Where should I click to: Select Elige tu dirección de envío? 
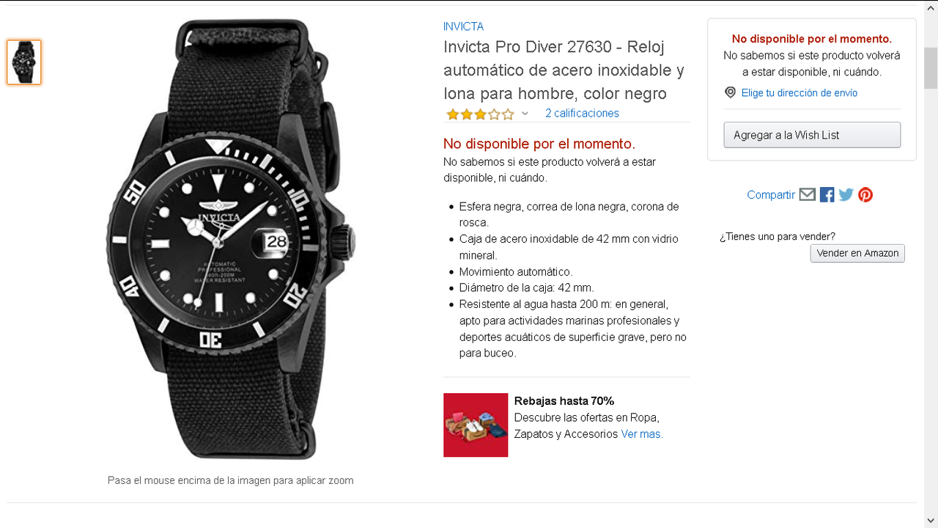pyautogui.click(x=799, y=92)
